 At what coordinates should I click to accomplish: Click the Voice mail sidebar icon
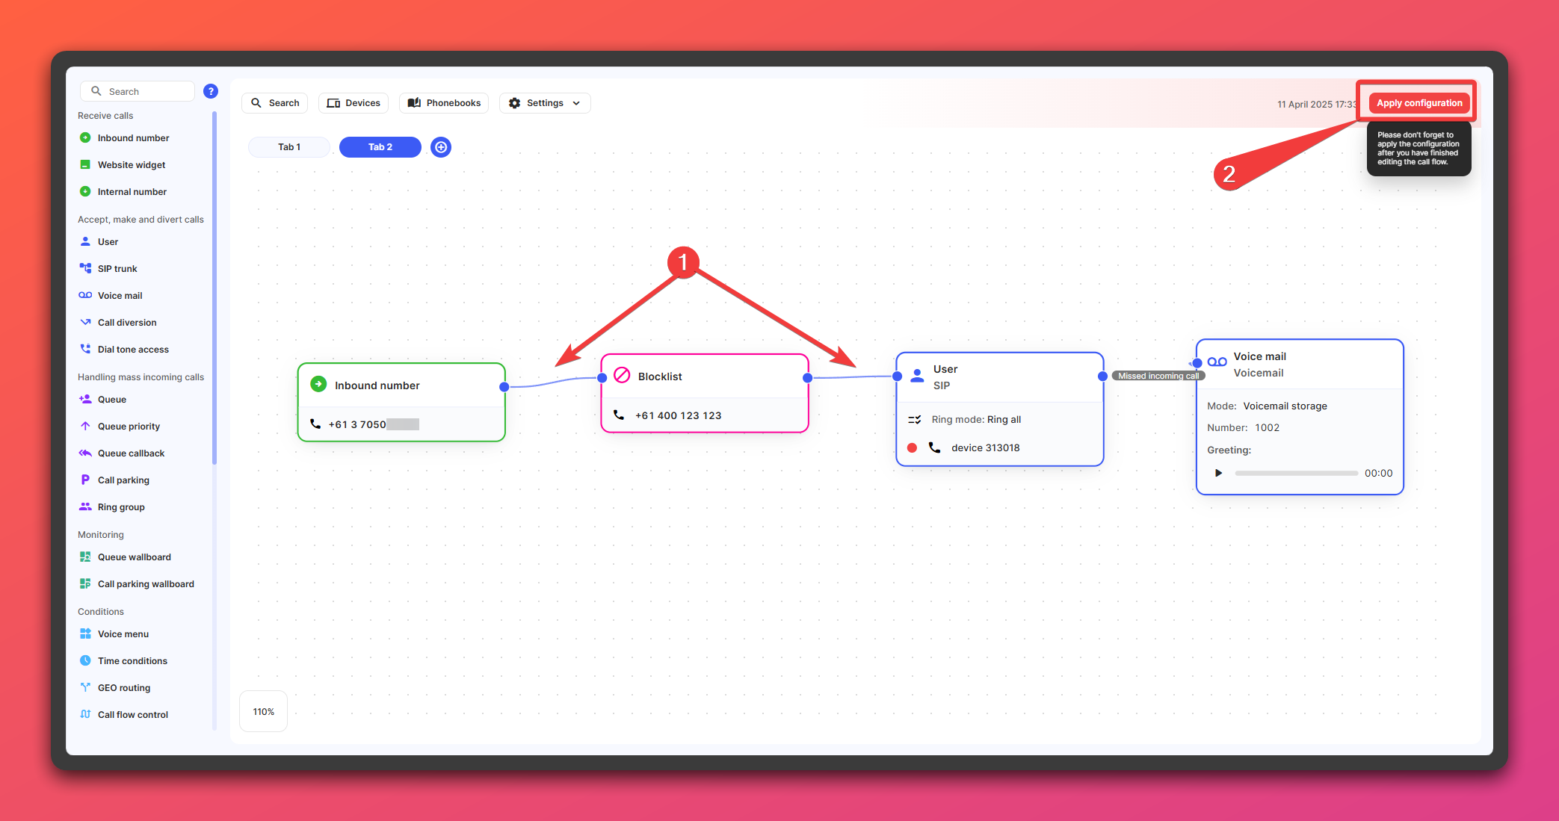click(x=85, y=295)
